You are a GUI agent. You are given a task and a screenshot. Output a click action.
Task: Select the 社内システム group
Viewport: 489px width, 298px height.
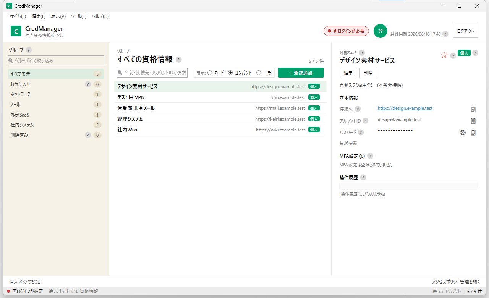(x=56, y=125)
